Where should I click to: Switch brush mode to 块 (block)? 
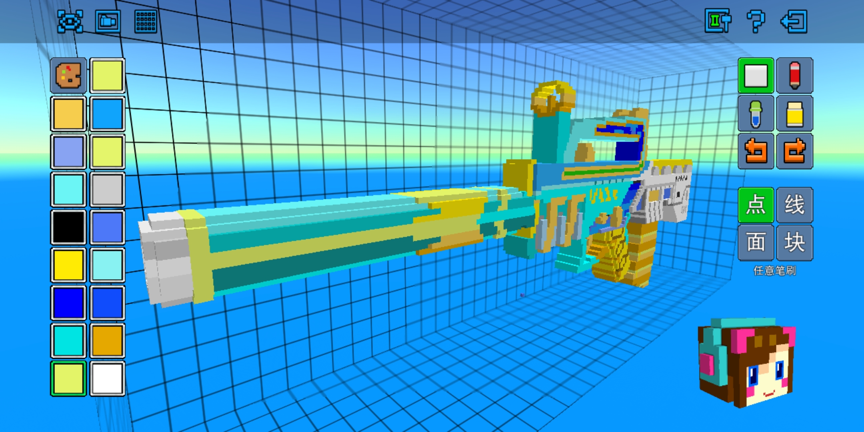pyautogui.click(x=794, y=242)
